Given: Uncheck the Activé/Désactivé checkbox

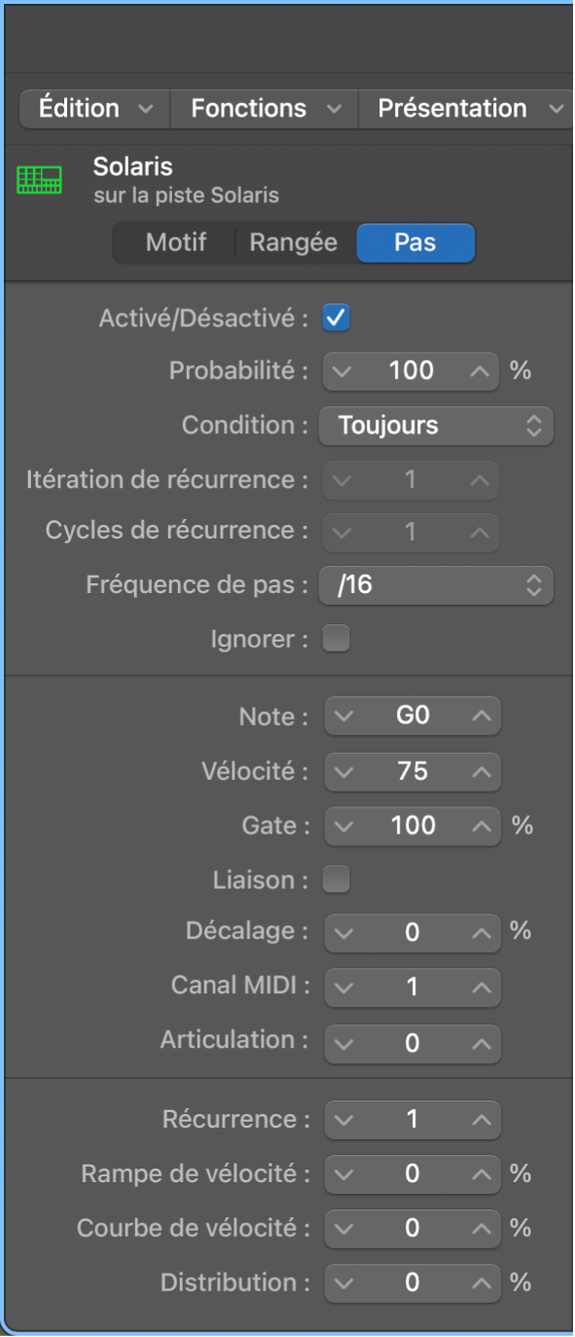Looking at the screenshot, I should tap(337, 317).
